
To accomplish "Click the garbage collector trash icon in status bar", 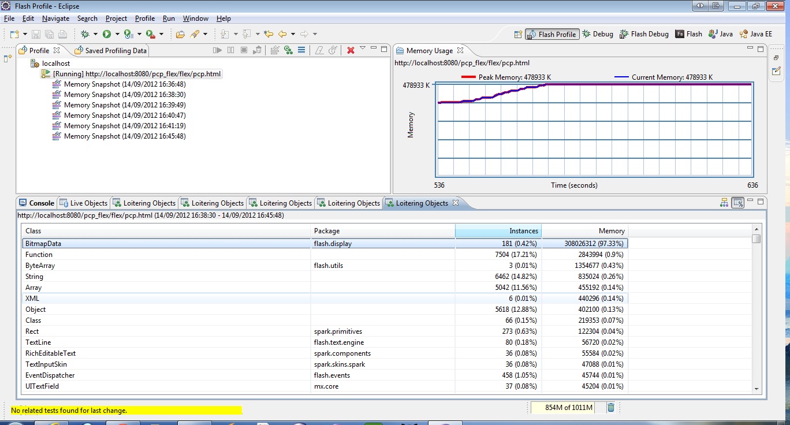I will click(611, 408).
